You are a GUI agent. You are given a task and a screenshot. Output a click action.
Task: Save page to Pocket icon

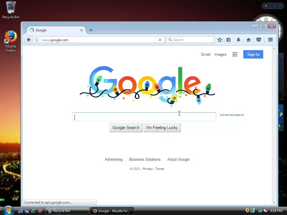coord(258,40)
